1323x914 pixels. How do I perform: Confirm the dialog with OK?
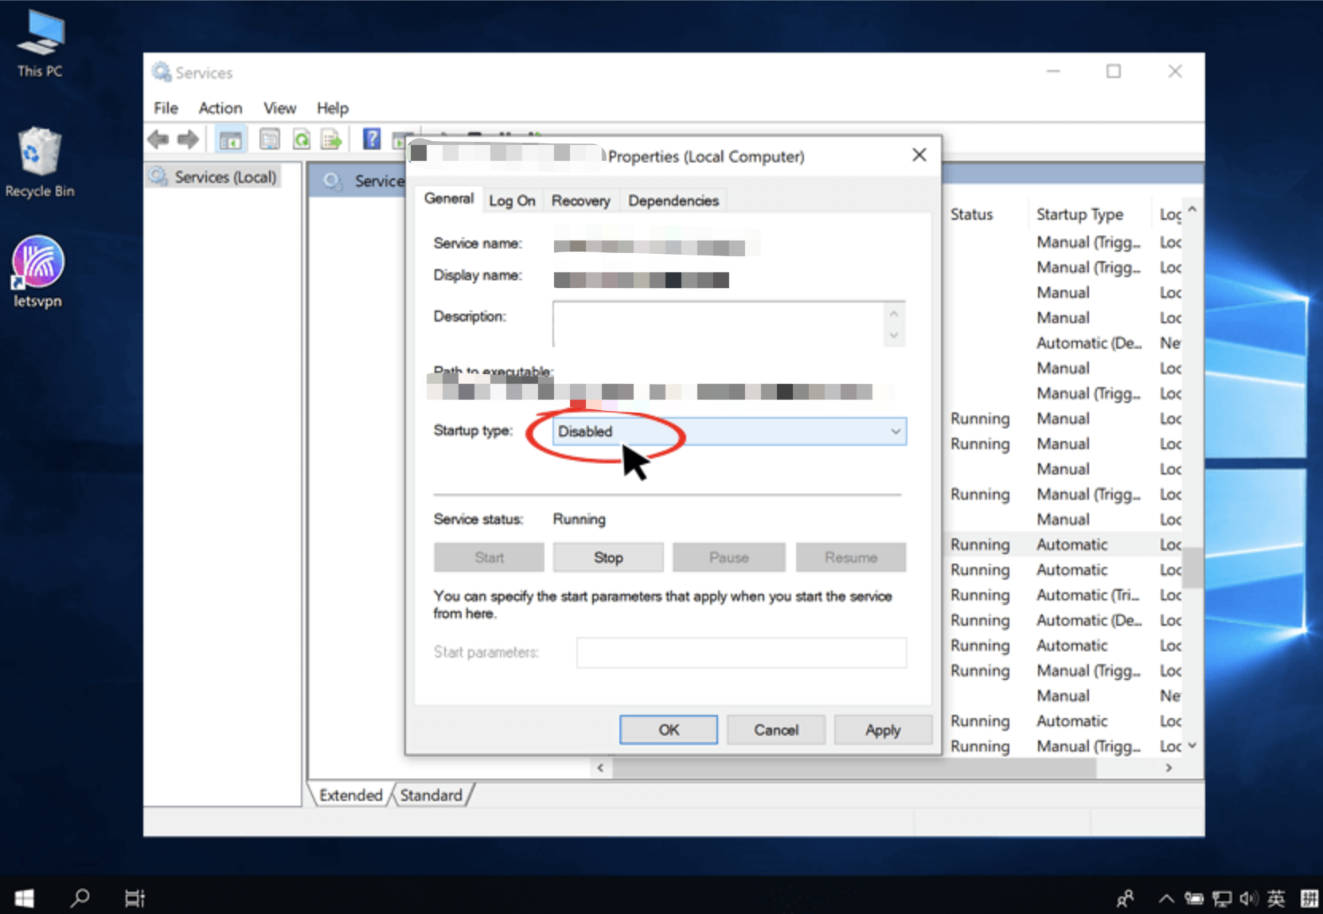(x=669, y=730)
